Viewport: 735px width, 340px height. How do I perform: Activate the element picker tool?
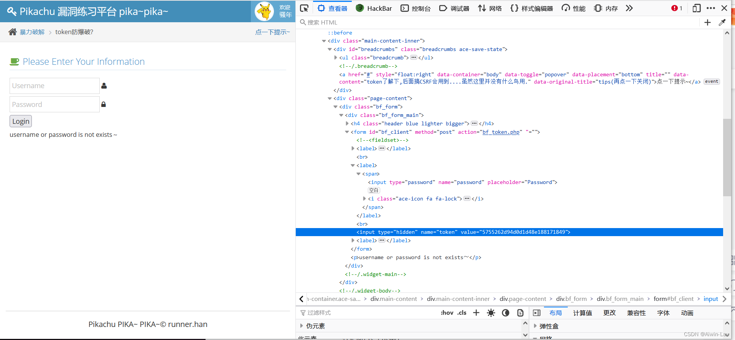304,8
